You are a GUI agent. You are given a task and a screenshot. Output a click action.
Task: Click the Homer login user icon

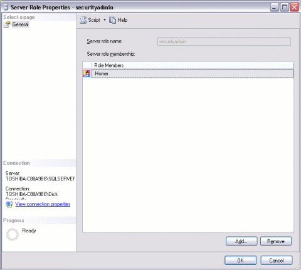(x=87, y=73)
